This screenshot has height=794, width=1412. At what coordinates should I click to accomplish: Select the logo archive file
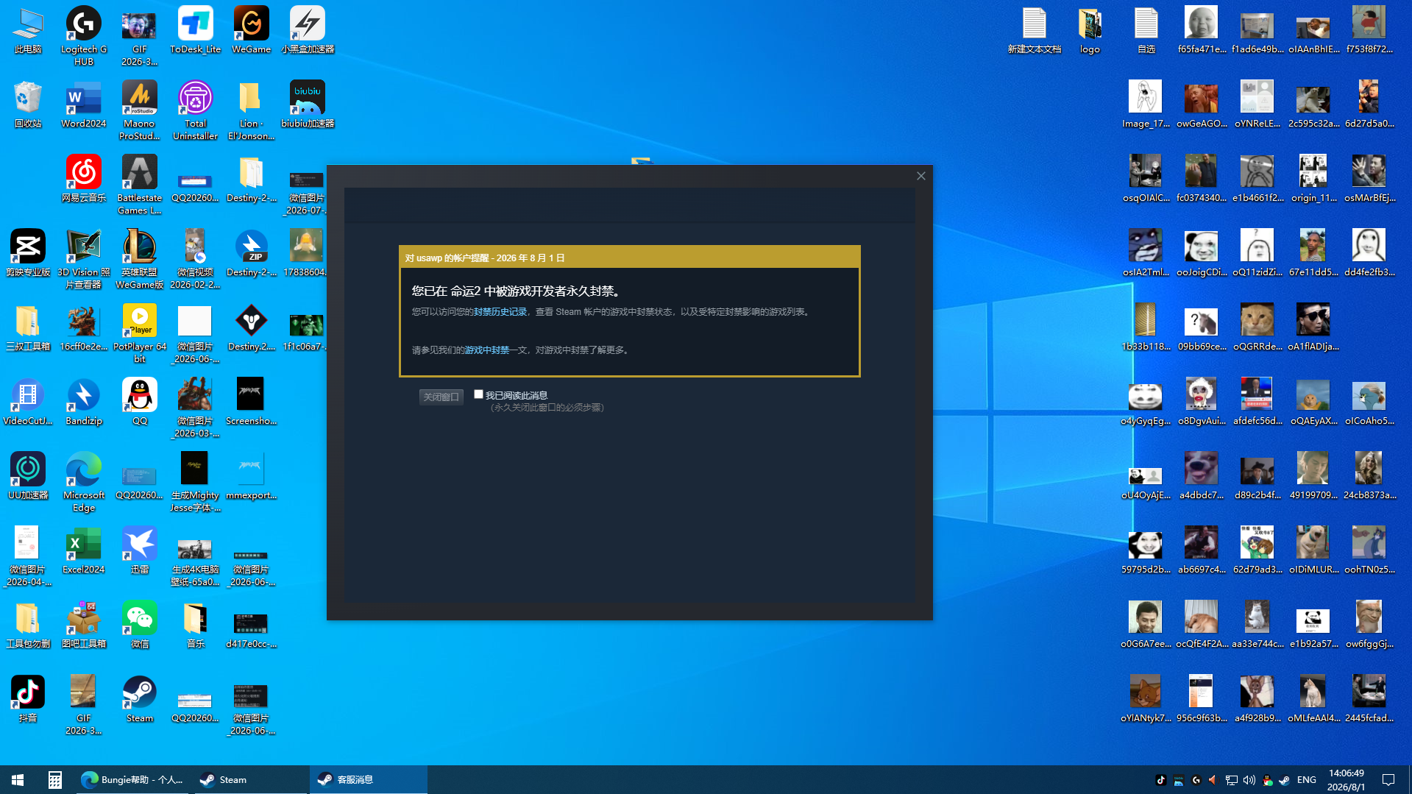(1090, 31)
